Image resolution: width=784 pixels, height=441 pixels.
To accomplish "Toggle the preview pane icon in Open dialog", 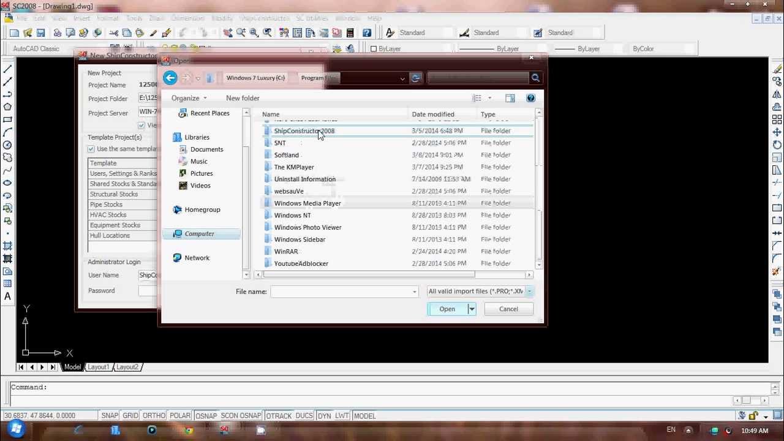I will 510,98.
